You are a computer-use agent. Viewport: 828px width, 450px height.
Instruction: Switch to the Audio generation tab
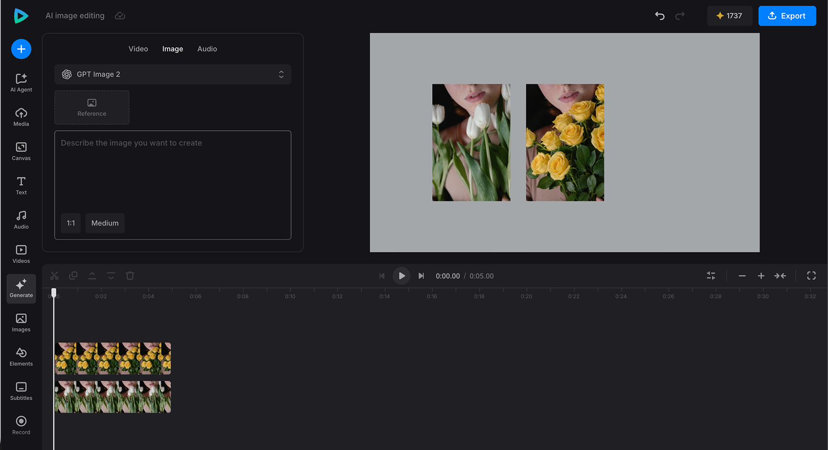207,49
